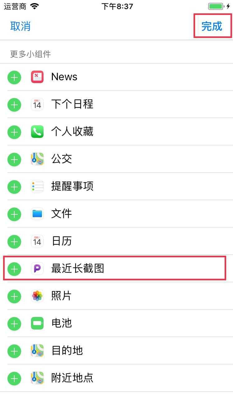Screen dimensions: 233x415
Task: Add the 目的地 widget via plus button
Action: [14, 351]
